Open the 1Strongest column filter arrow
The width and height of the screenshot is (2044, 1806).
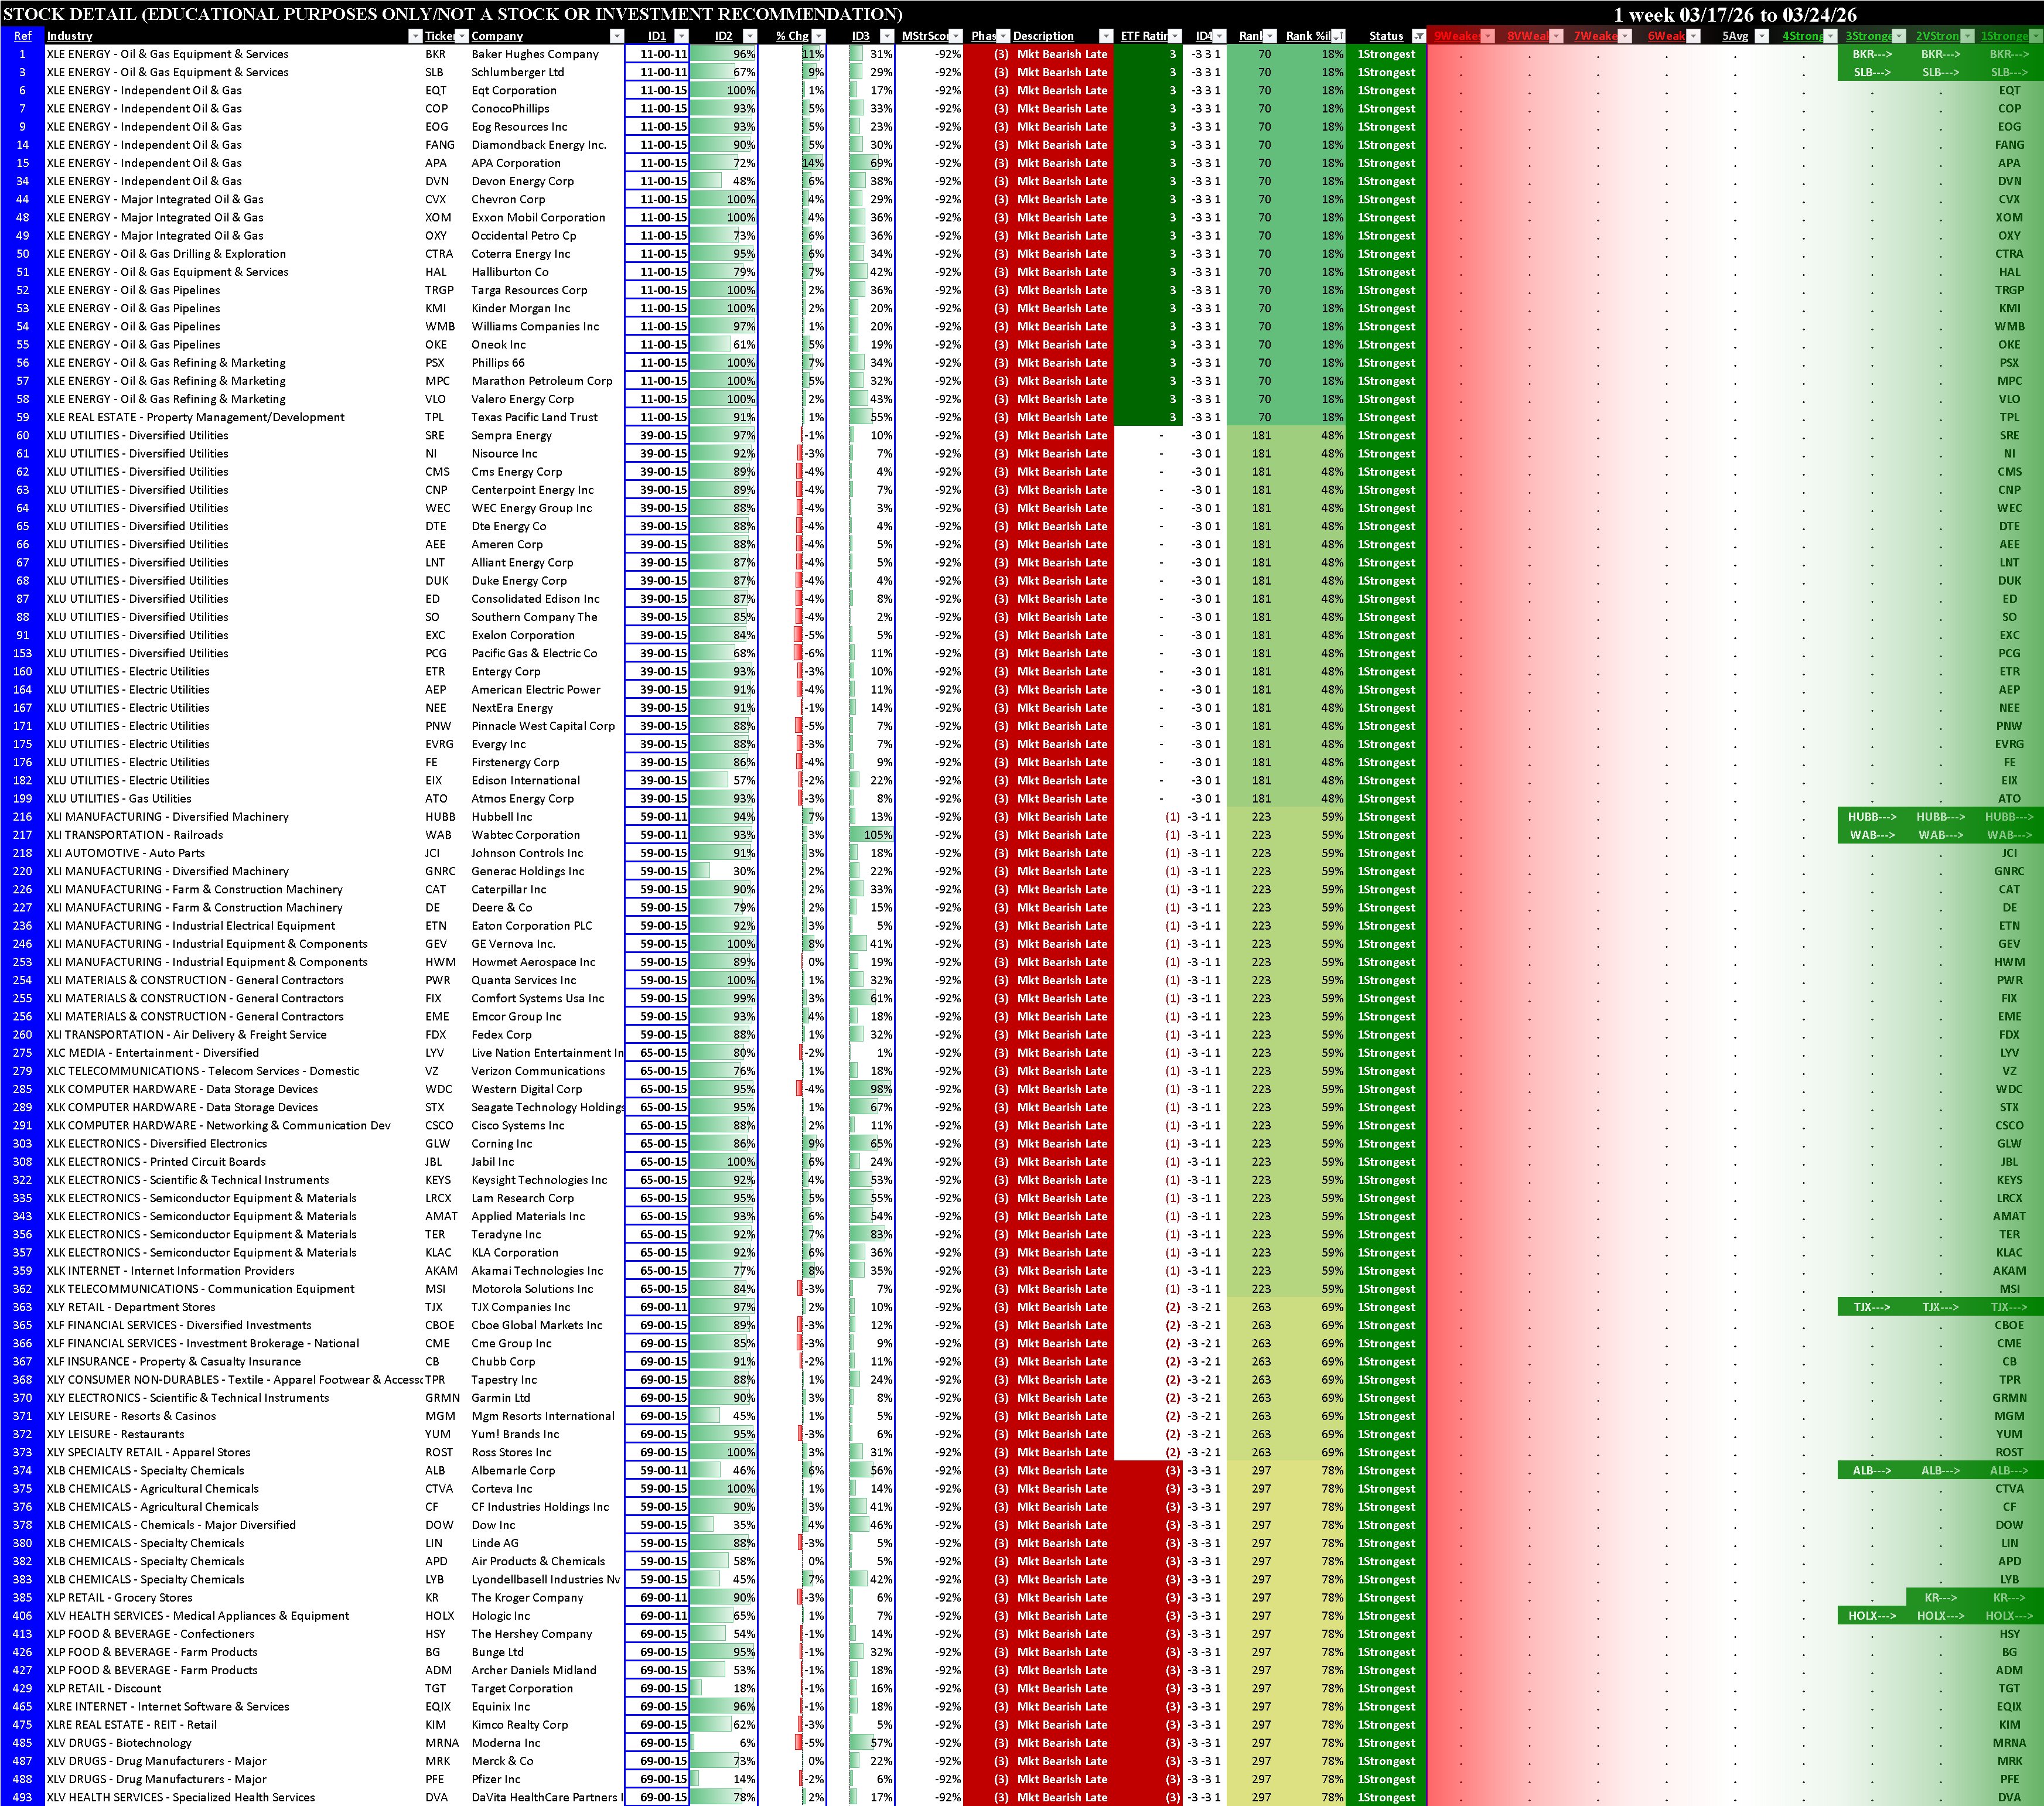pos(2036,36)
